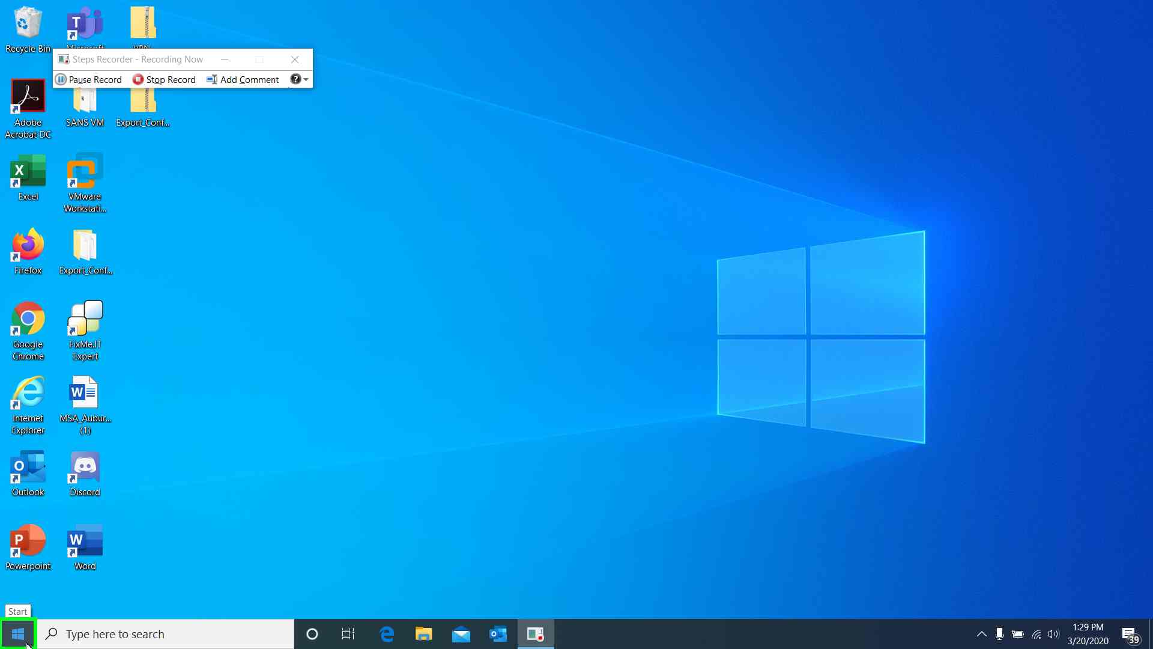Click Add Comment in Steps Recorder
Viewport: 1153px width, 649px height.
point(243,79)
